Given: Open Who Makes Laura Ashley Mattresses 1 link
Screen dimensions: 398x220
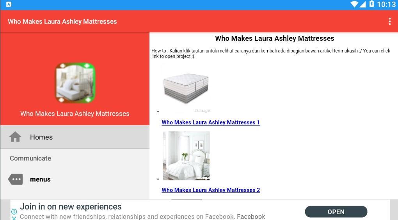Looking at the screenshot, I should pos(211,122).
